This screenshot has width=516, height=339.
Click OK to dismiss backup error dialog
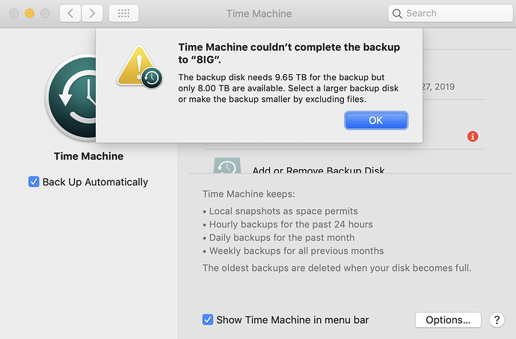pos(376,120)
